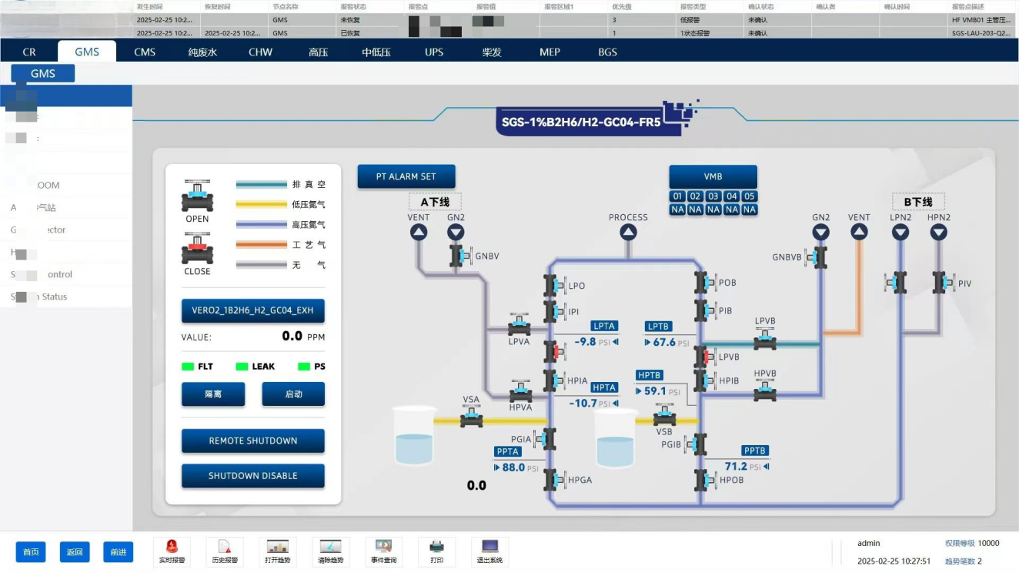Click the REMOTE SHUTDOWN button
Image resolution: width=1019 pixels, height=573 pixels.
coord(253,441)
